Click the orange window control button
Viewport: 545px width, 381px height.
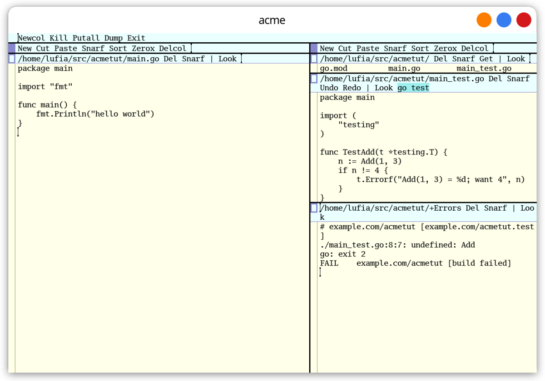484,20
